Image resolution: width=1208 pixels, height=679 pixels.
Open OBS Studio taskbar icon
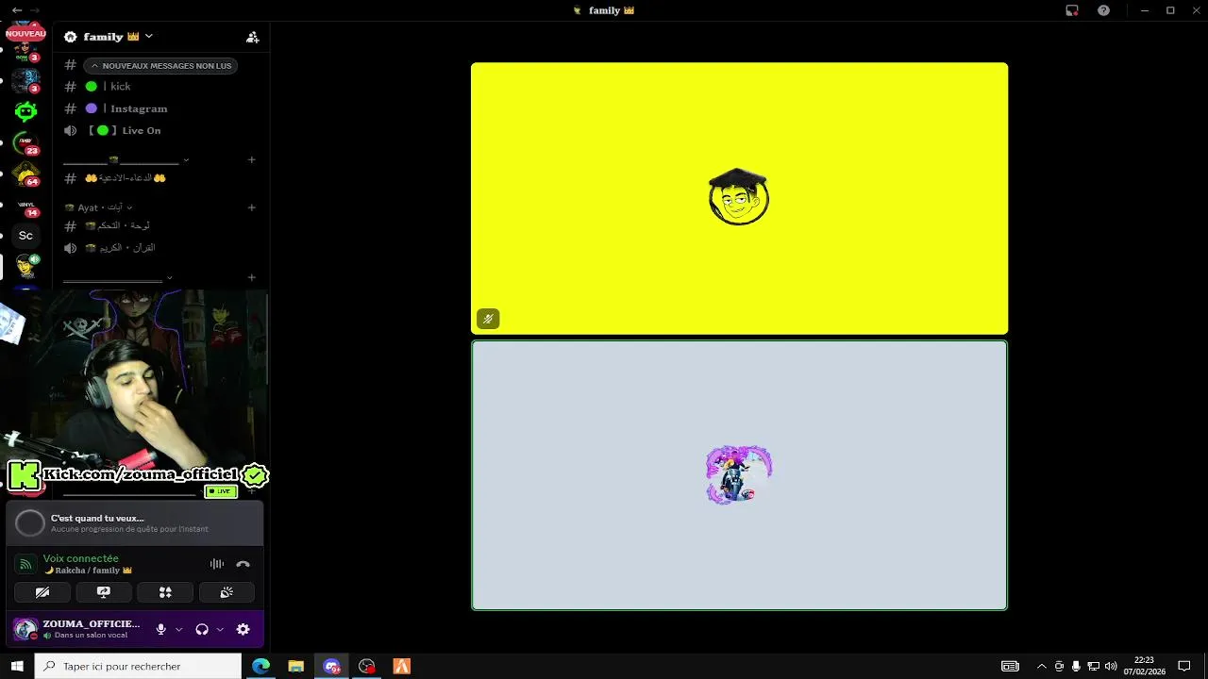click(x=367, y=666)
